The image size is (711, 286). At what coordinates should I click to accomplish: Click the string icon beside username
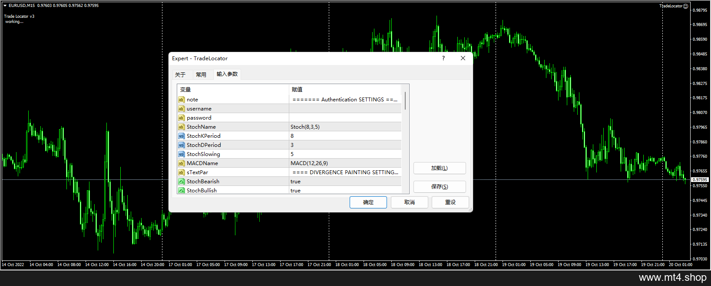181,109
